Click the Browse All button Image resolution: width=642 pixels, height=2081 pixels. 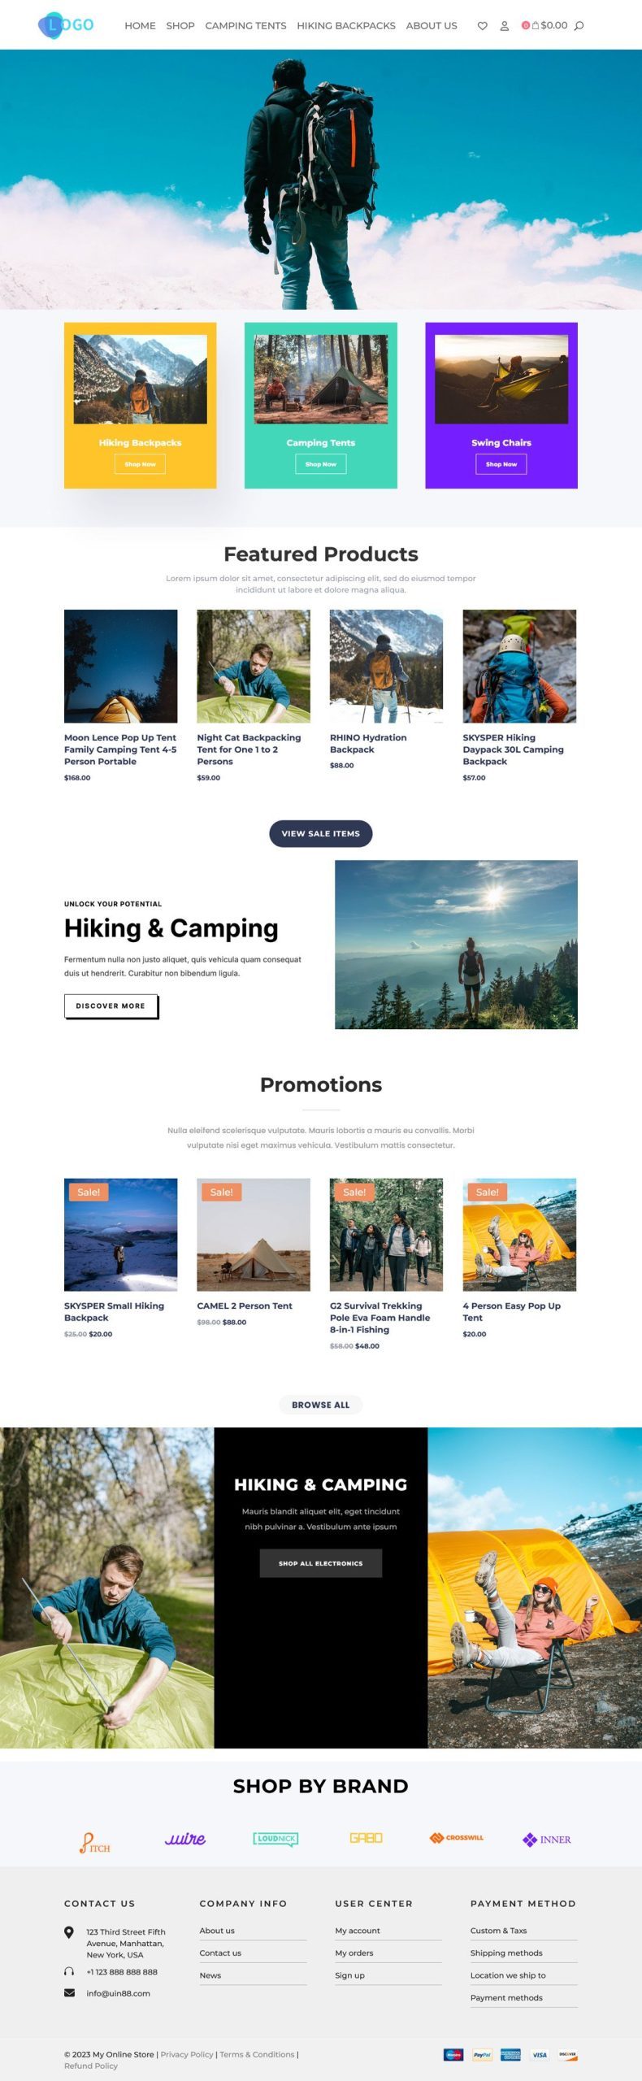coord(321,1405)
